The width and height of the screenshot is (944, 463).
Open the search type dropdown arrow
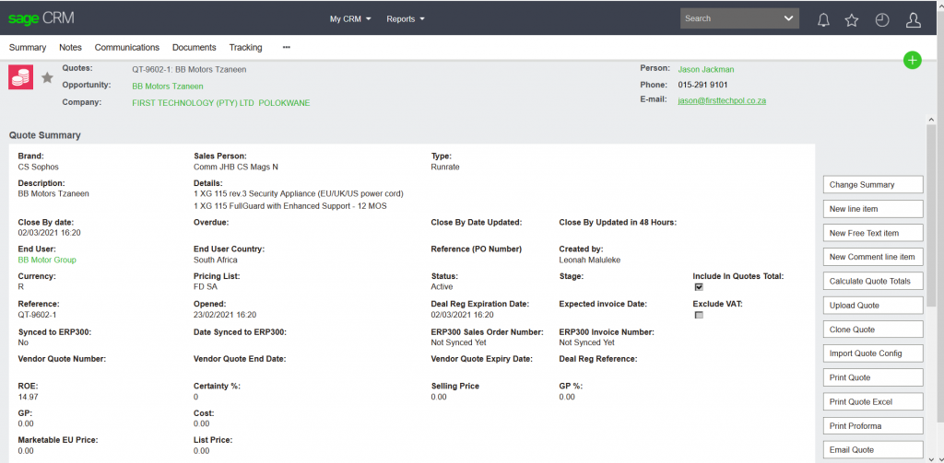click(x=788, y=18)
